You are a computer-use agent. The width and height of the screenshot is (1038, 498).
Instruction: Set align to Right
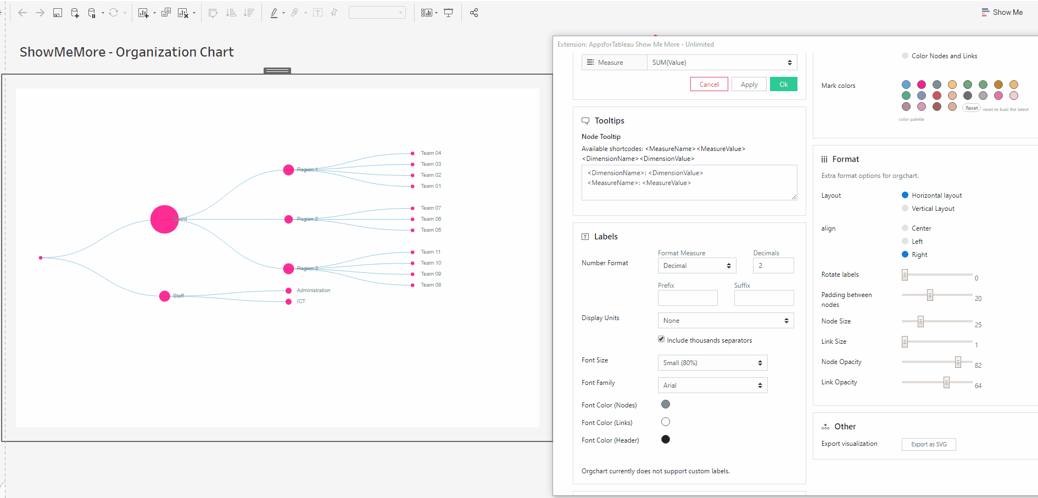coord(905,255)
